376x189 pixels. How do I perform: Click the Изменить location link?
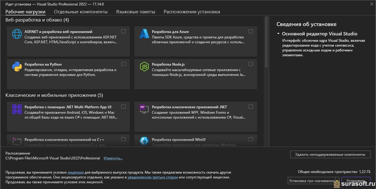coord(113,158)
